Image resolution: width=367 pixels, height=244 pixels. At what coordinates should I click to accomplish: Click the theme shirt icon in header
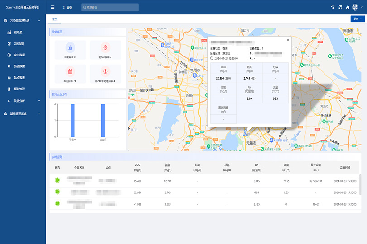(x=332, y=7)
